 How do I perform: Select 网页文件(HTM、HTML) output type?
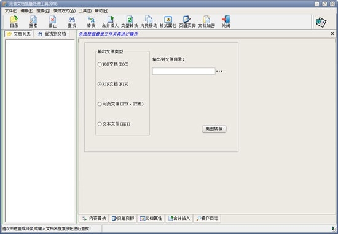pyautogui.click(x=120, y=104)
